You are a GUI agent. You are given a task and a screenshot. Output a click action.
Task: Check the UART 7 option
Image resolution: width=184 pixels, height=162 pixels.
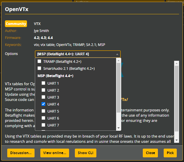[44, 125]
